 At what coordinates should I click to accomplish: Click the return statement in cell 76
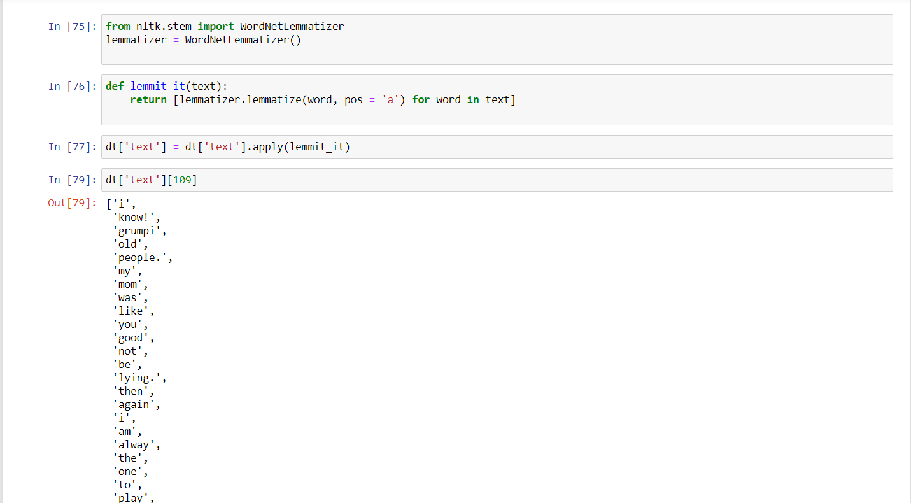tap(148, 99)
